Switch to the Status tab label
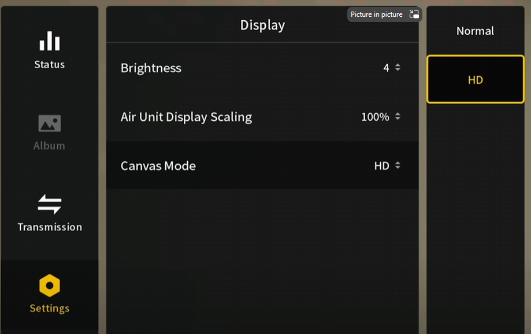This screenshot has width=531, height=334. 50,64
